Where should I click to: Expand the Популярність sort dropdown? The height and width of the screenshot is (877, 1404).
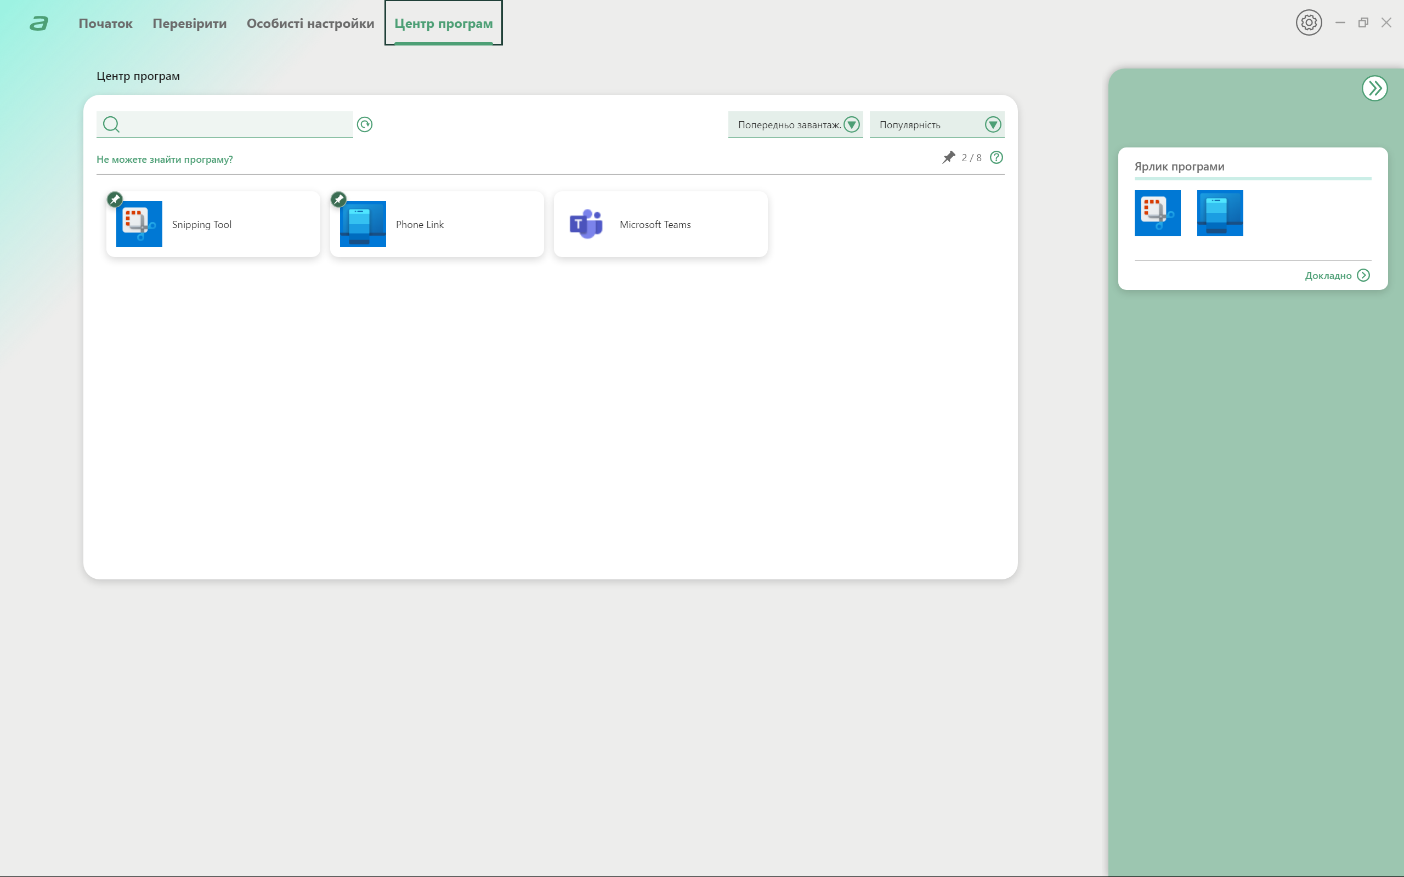pyautogui.click(x=993, y=124)
